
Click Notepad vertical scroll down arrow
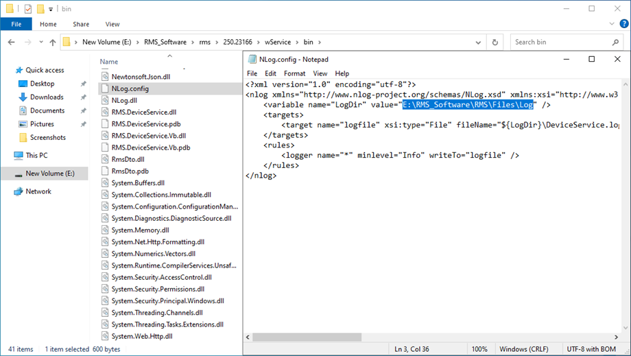tap(626, 327)
